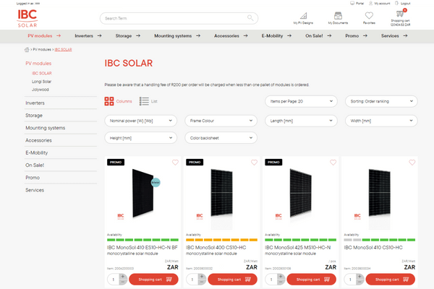Favorite the MonoSol 410 ES10-HC-N BF module
The image size is (434, 289).
click(x=175, y=163)
